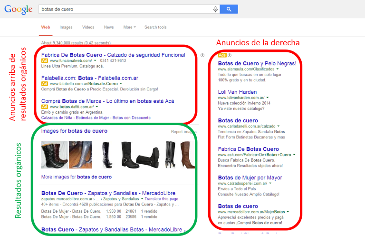Click 'Envíos a Todo el País' text
Image resolution: width=365 pixels, height=236 pixels.
click(237, 189)
